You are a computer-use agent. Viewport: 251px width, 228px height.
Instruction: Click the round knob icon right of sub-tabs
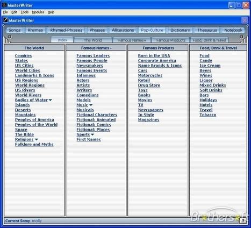click(241, 37)
